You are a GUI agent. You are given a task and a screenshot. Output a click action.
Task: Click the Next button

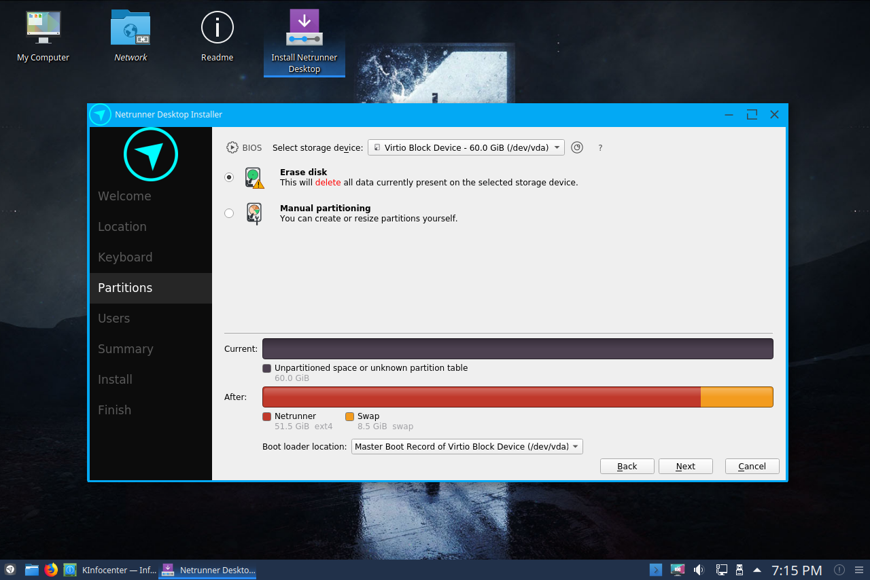(686, 466)
